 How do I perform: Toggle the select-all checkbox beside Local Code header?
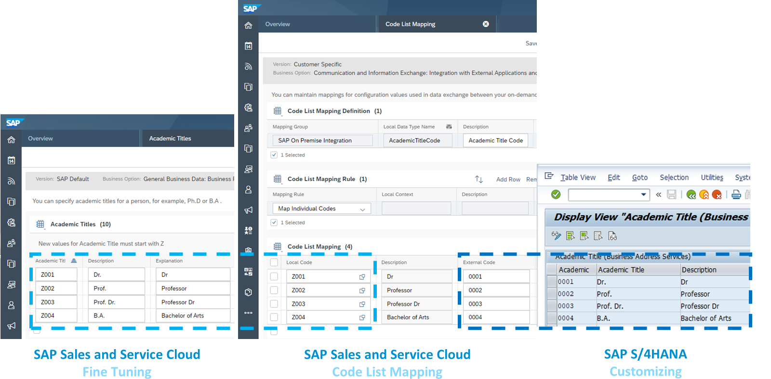[274, 262]
